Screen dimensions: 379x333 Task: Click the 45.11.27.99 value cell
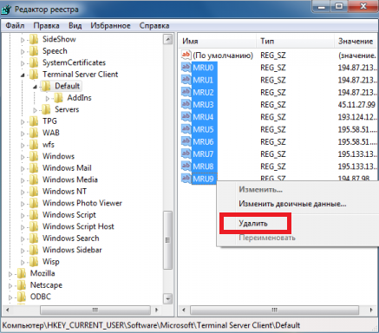coord(356,104)
